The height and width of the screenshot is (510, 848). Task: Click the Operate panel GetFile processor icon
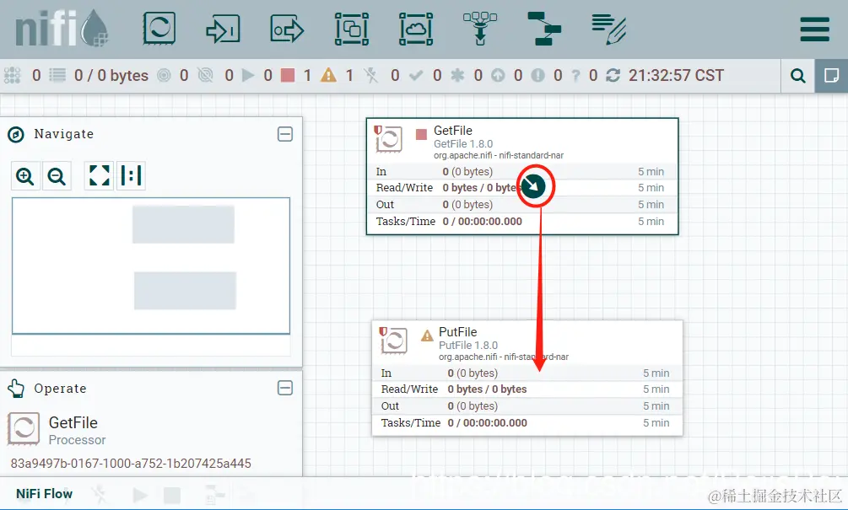[x=24, y=430]
